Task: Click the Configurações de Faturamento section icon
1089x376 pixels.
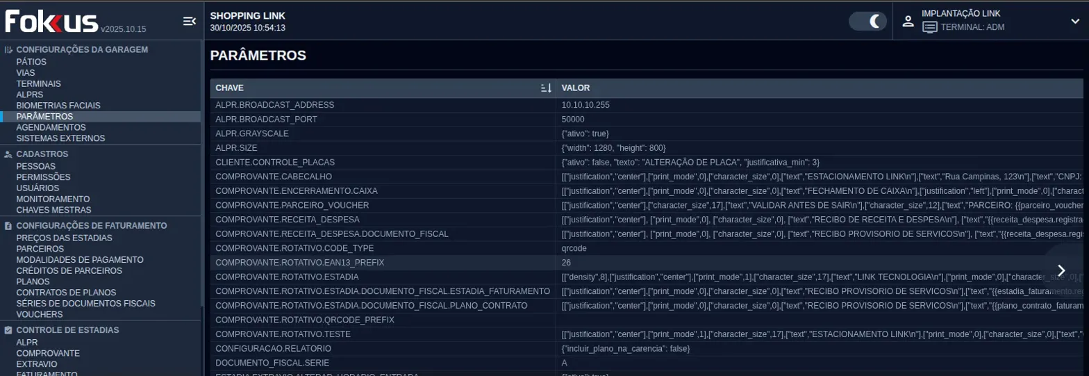Action: click(x=8, y=226)
